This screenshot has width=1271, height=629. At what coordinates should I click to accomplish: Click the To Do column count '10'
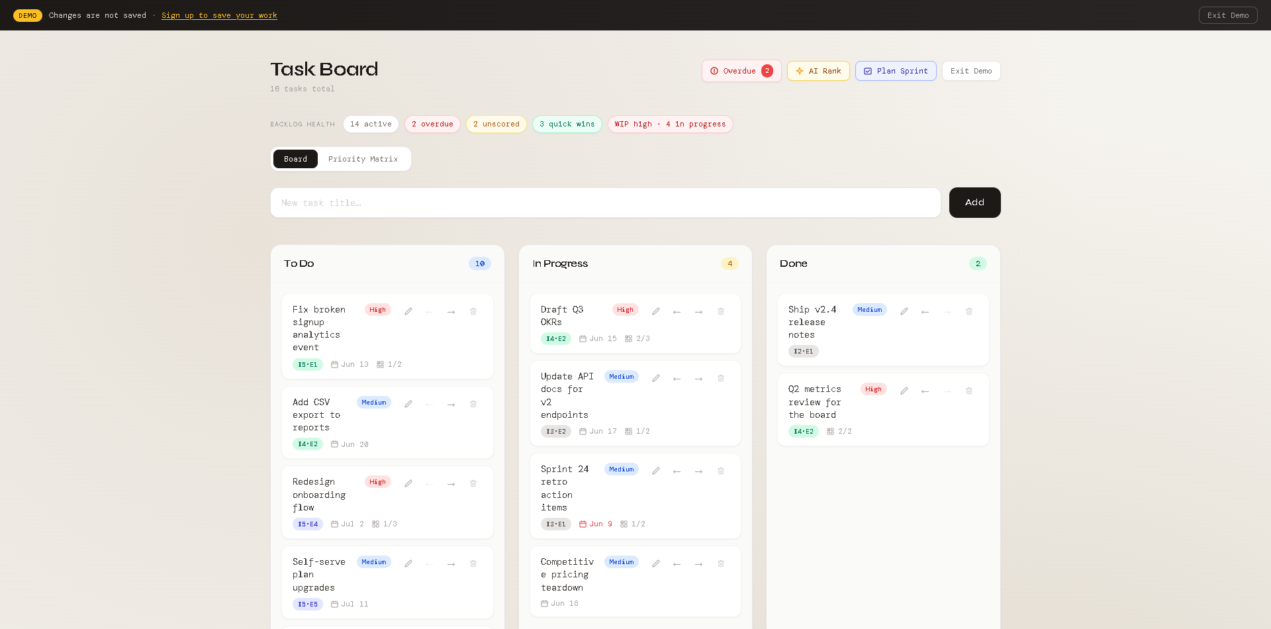(480, 264)
